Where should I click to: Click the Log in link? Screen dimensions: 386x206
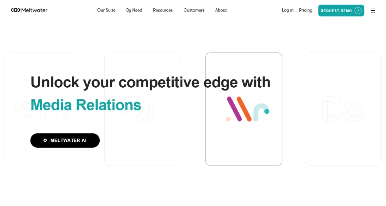click(288, 10)
